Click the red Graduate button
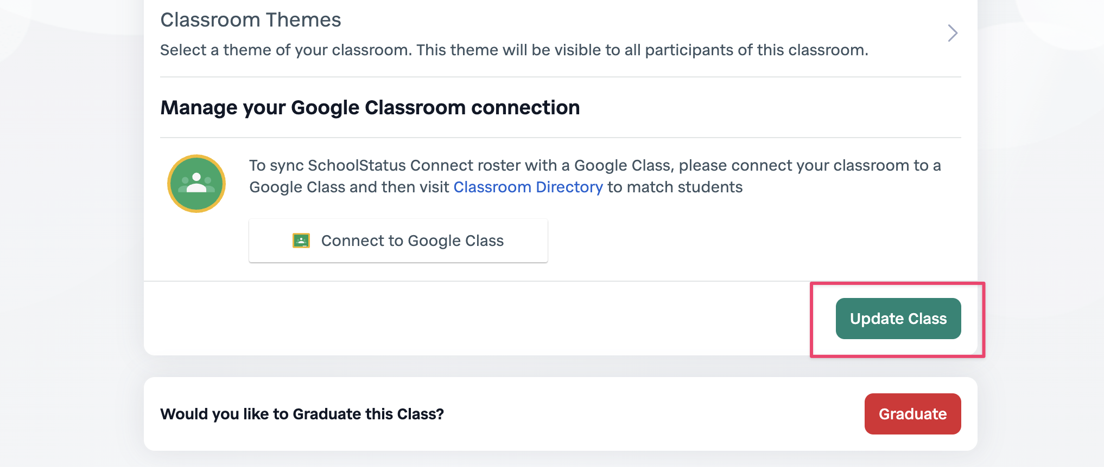Screen dimensions: 1104x467 pyautogui.click(x=913, y=414)
